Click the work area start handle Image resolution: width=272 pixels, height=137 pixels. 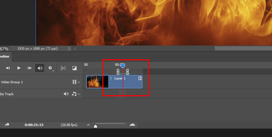coord(118,71)
